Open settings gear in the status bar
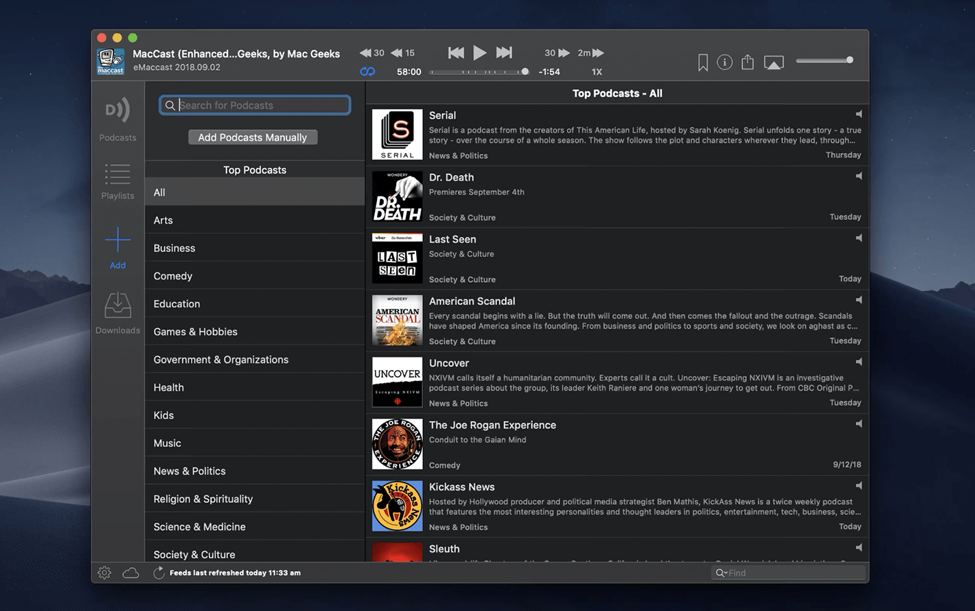This screenshot has width=975, height=611. 104,573
